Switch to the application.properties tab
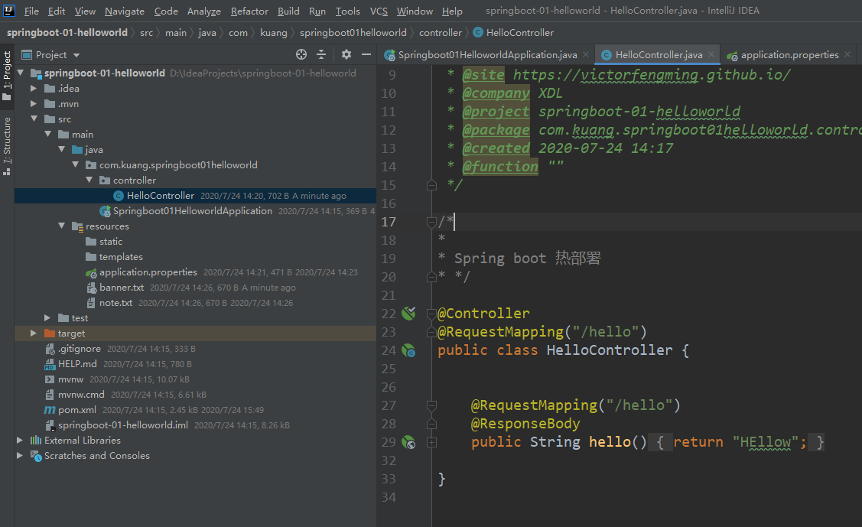The height and width of the screenshot is (527, 862). click(x=789, y=55)
